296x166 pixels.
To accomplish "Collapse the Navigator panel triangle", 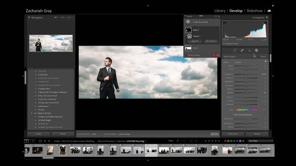I will tap(29, 18).
